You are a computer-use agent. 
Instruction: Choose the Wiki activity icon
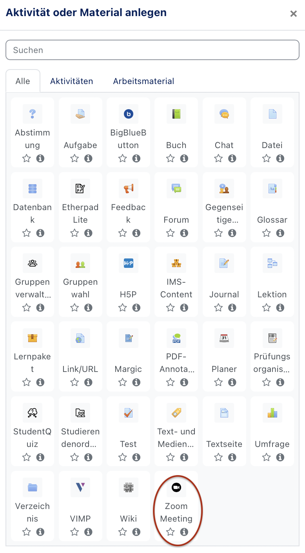pos(128,487)
